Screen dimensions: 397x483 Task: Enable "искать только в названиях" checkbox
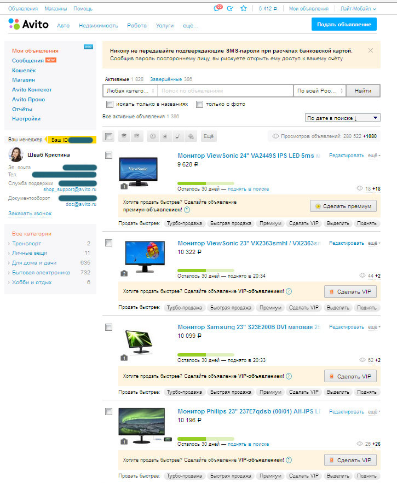pyautogui.click(x=110, y=105)
